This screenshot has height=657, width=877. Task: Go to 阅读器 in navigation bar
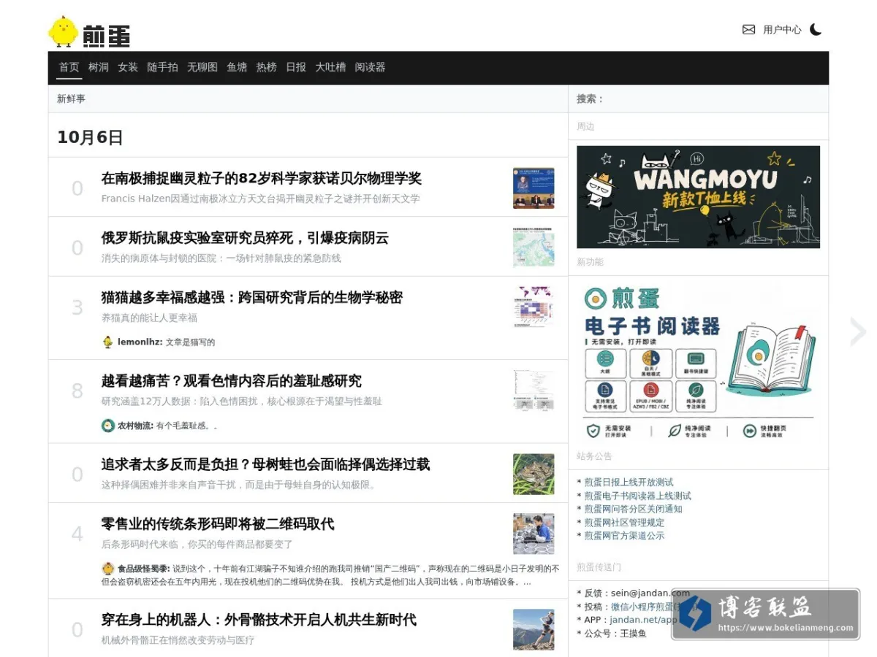tap(370, 67)
